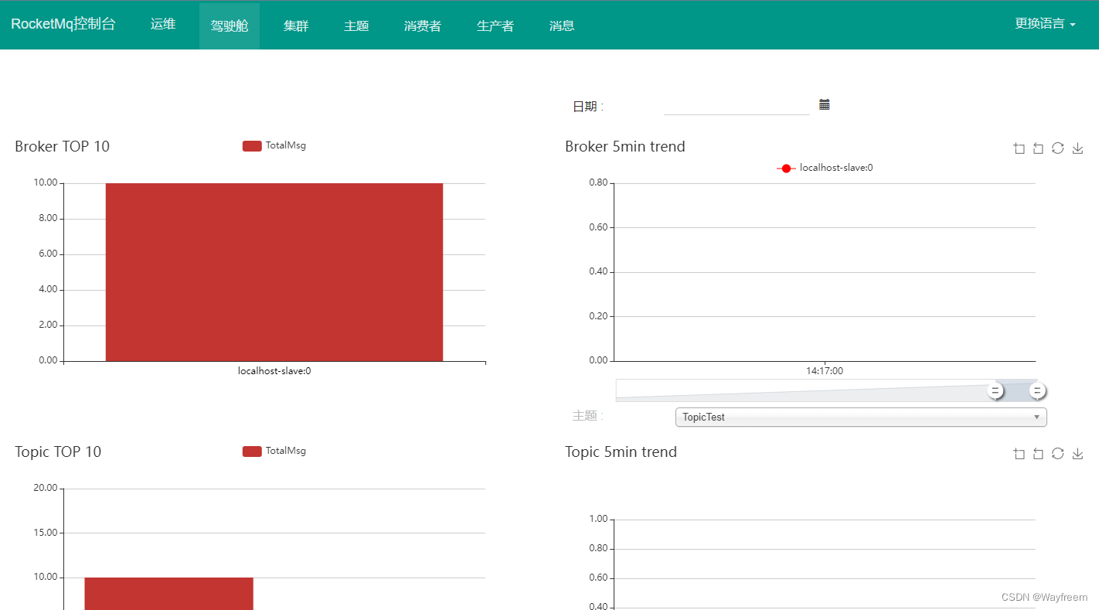Click localhost-slave:0 x-axis label under bar chart
Viewport: 1099px width, 610px height.
coord(274,371)
